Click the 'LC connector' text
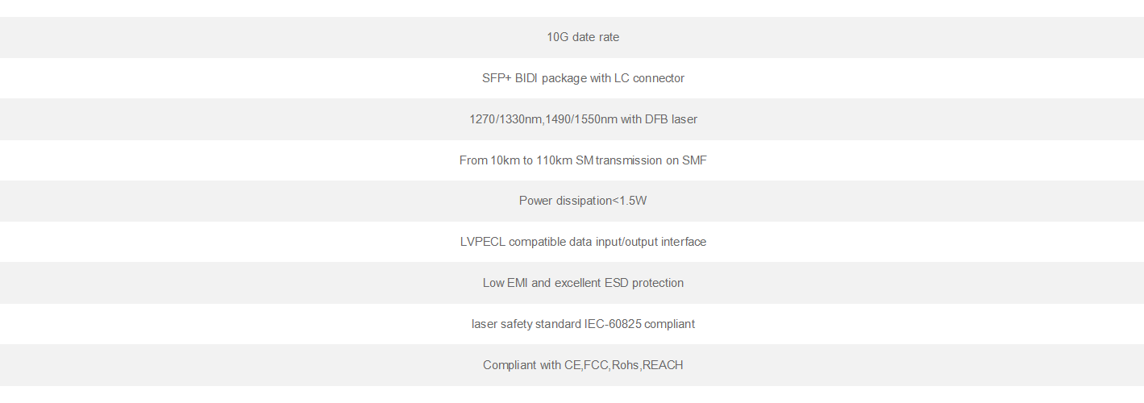1144x403 pixels. click(x=649, y=78)
